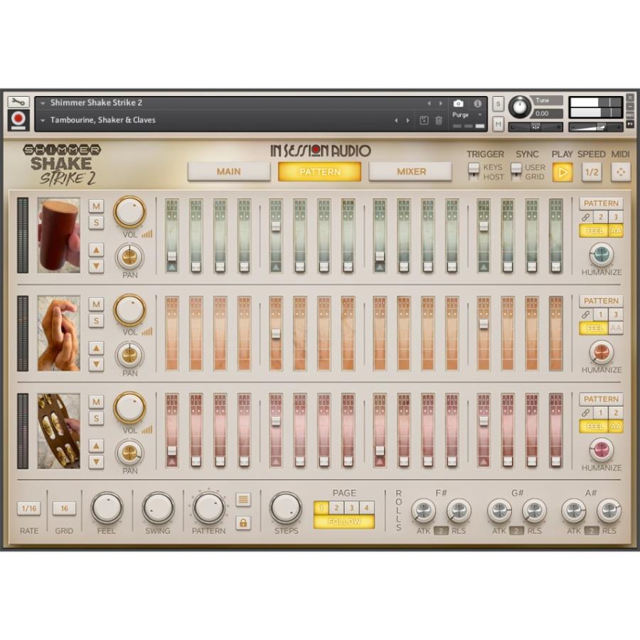Click the padlock icon next to PATTERN knob

click(243, 523)
